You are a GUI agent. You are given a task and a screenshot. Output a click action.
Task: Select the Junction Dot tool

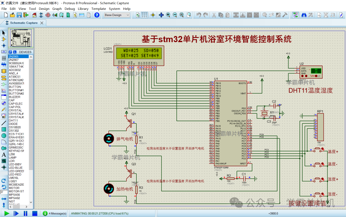[x=4, y=46]
